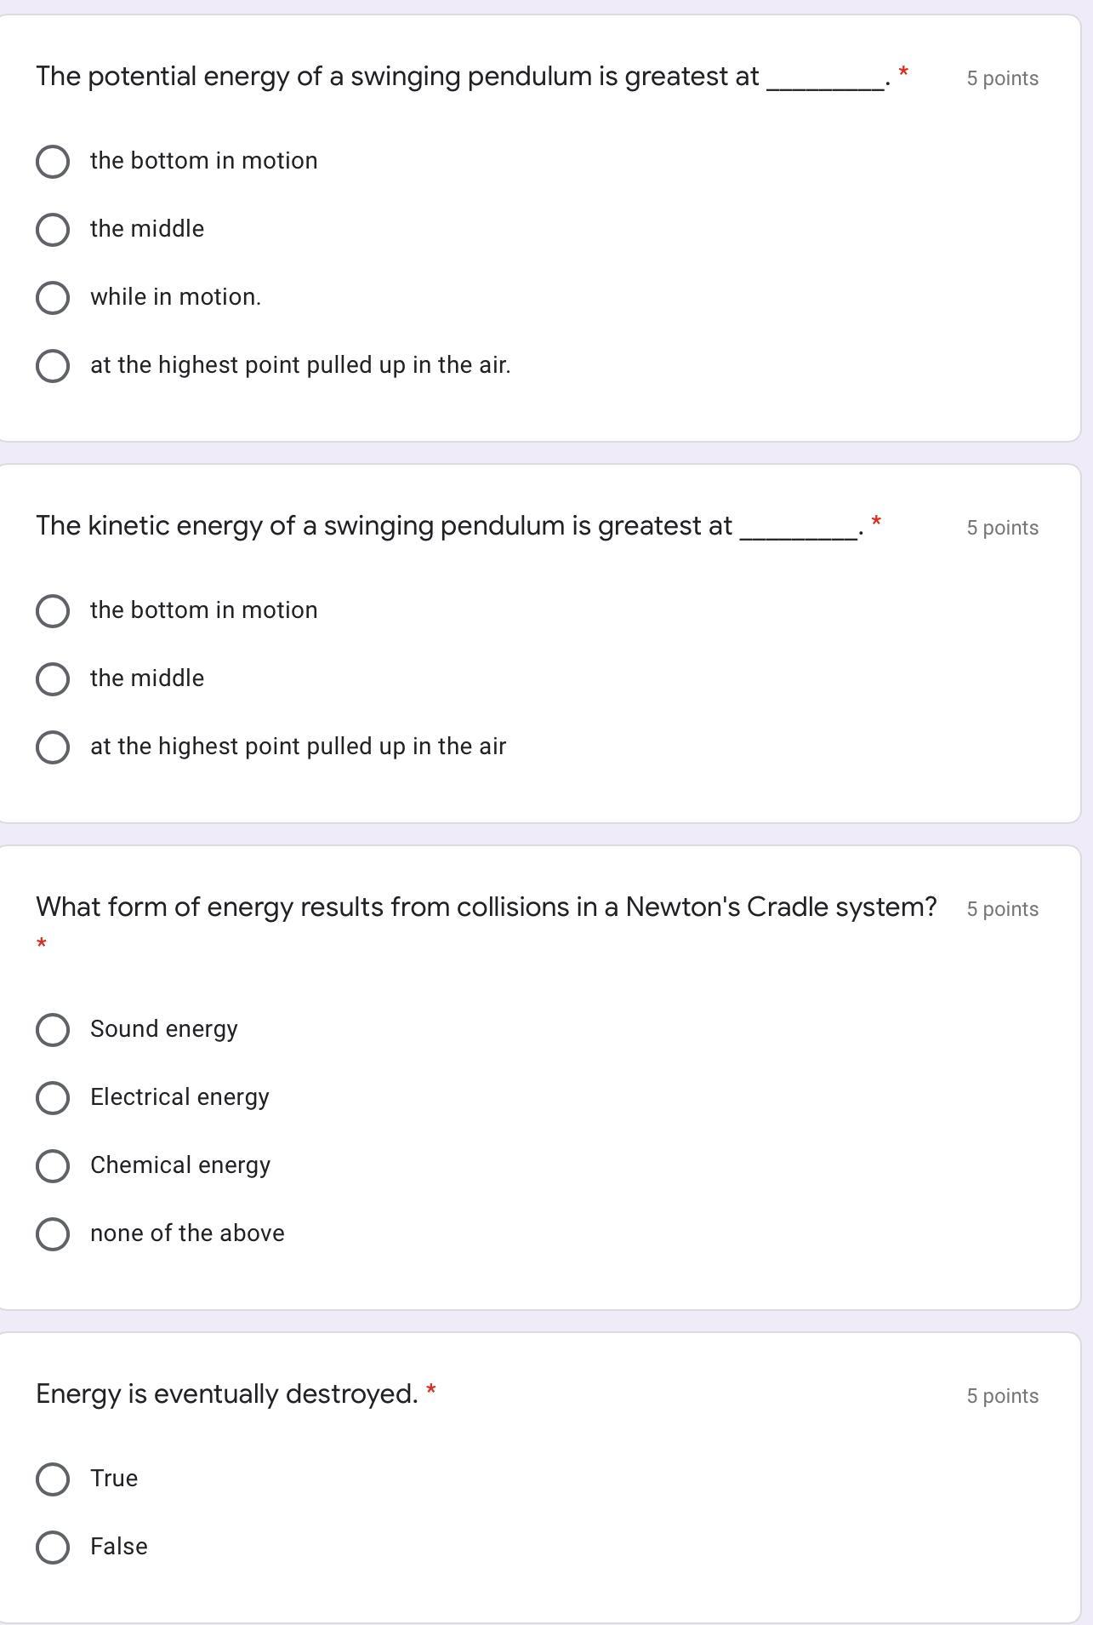The height and width of the screenshot is (1625, 1093).
Task: Select the 'Chemical energy' answer
Action: coord(53,1166)
